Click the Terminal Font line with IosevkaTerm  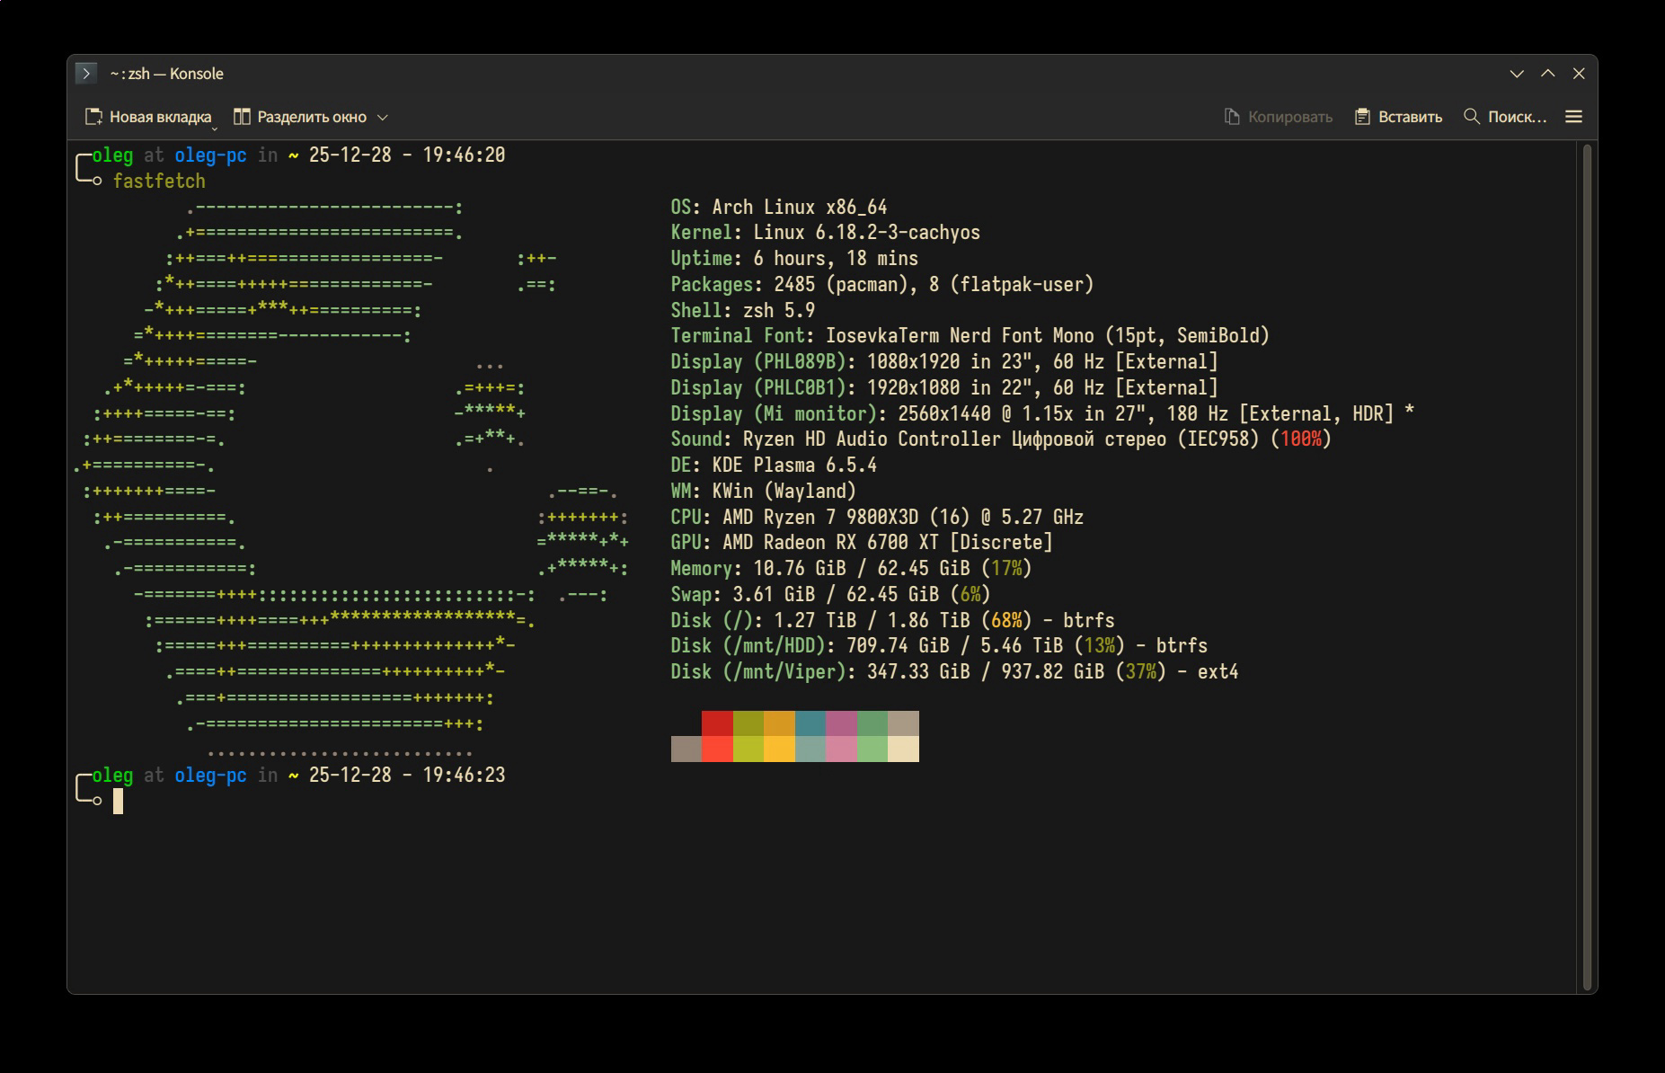pos(970,335)
